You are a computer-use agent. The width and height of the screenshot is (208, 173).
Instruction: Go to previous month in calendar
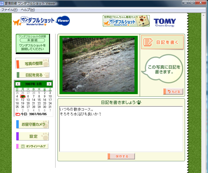[18, 84]
